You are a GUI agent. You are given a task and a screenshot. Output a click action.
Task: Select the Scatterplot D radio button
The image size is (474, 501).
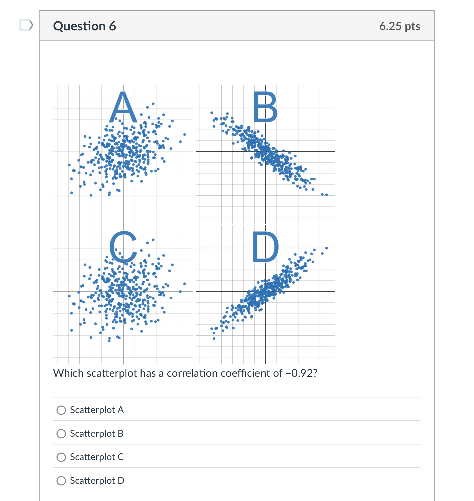(61, 481)
